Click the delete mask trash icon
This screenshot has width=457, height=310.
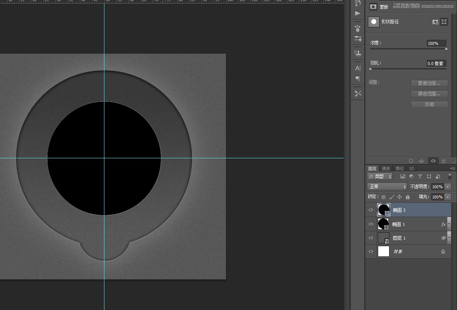443,161
